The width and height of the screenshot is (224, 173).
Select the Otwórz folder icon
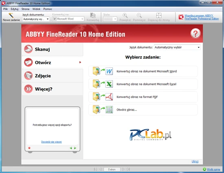(28, 62)
